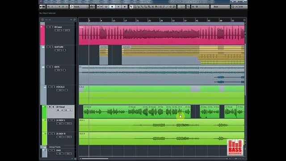Viewport: 286px width, 161px height.
Task: Click the green 23 Vocal track color strip
Action: [x=44, y=112]
